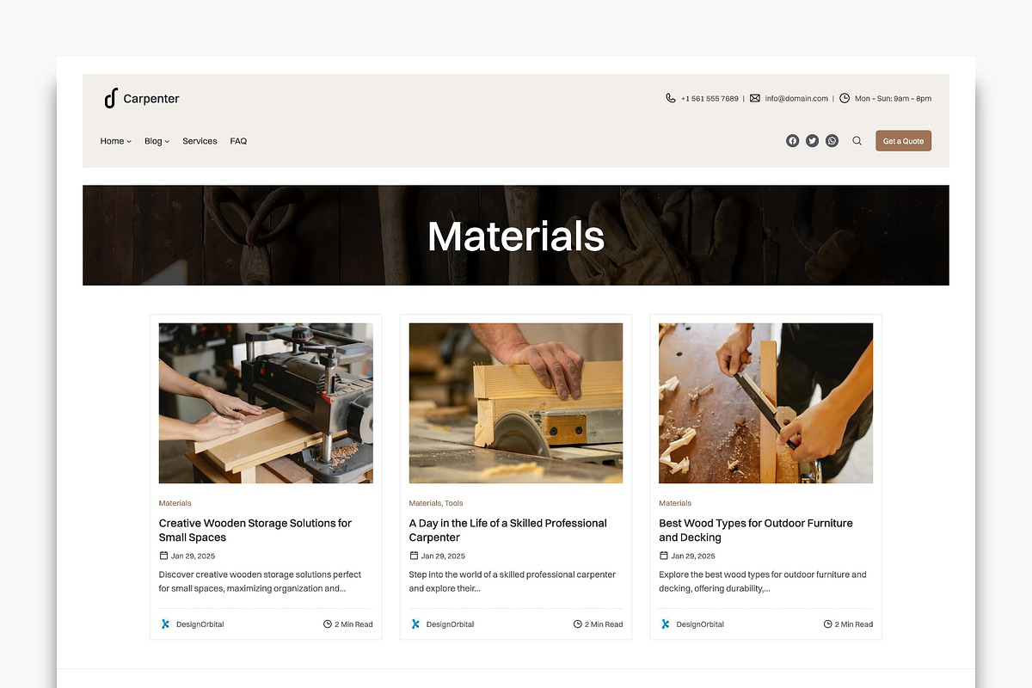The image size is (1032, 688).
Task: Click Jan 29, 2025 on Best Wood Types card
Action: (x=693, y=556)
